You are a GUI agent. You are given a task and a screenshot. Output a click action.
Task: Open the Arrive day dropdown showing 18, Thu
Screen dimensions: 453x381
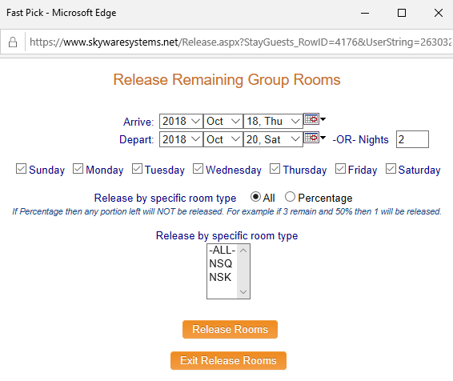(x=273, y=122)
